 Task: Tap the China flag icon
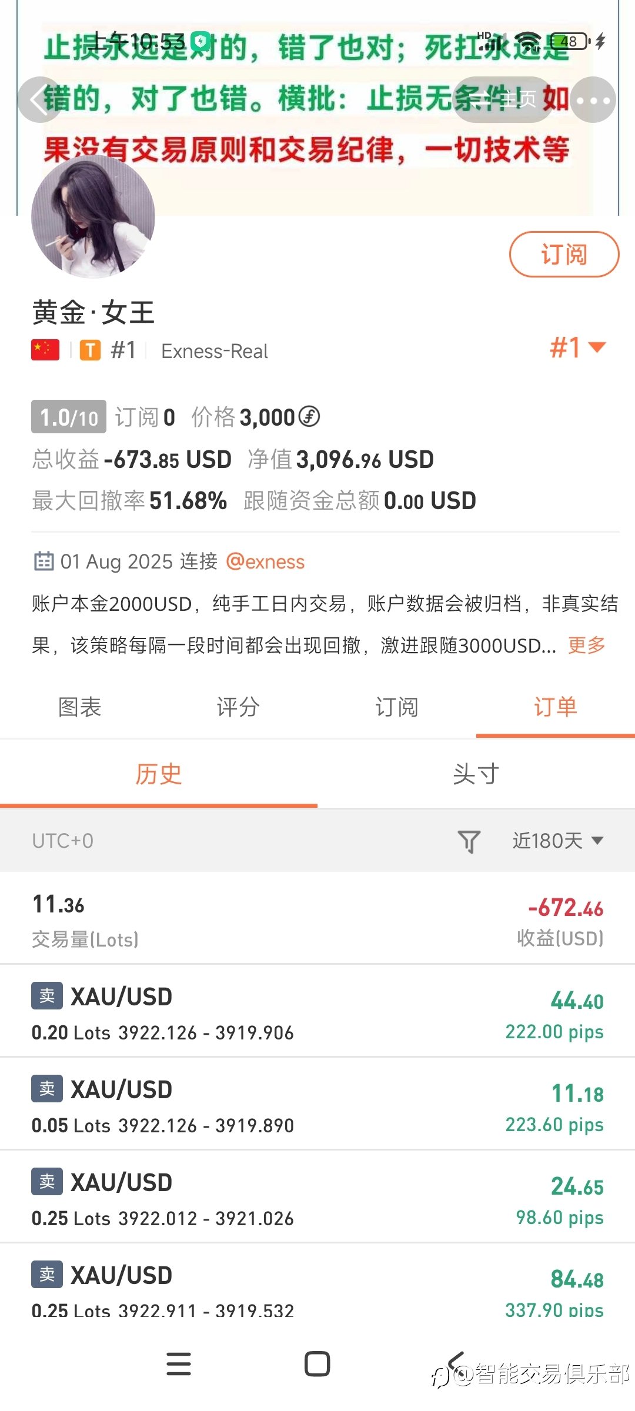(45, 350)
